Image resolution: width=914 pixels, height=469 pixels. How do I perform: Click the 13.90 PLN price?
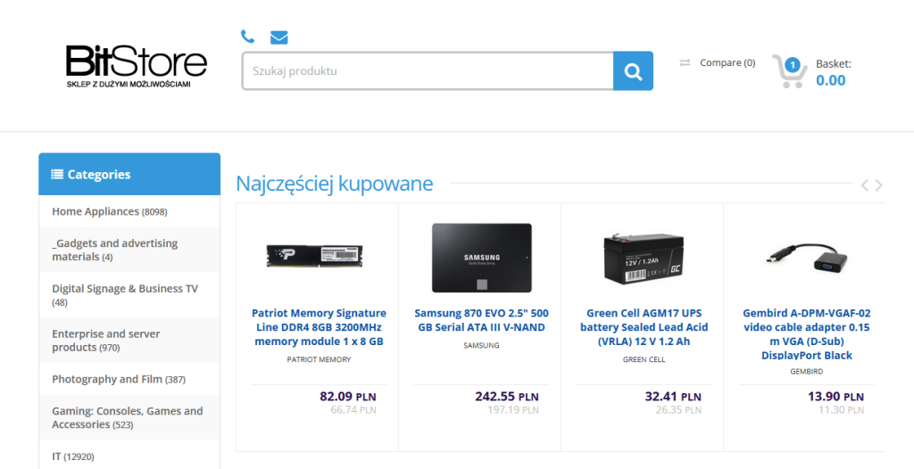[835, 397]
